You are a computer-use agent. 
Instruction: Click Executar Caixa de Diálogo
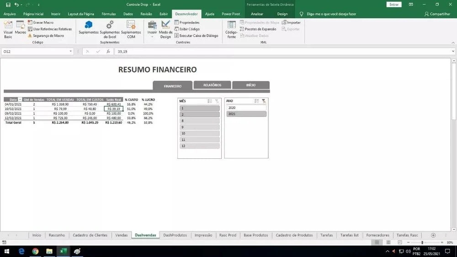coord(196,36)
